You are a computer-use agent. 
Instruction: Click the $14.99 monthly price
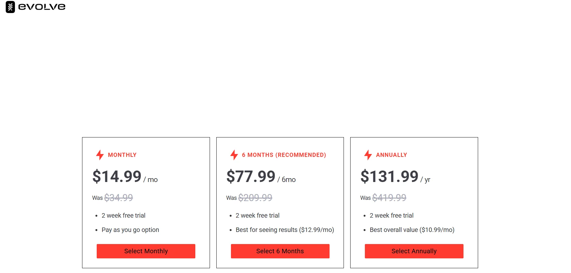tap(117, 177)
